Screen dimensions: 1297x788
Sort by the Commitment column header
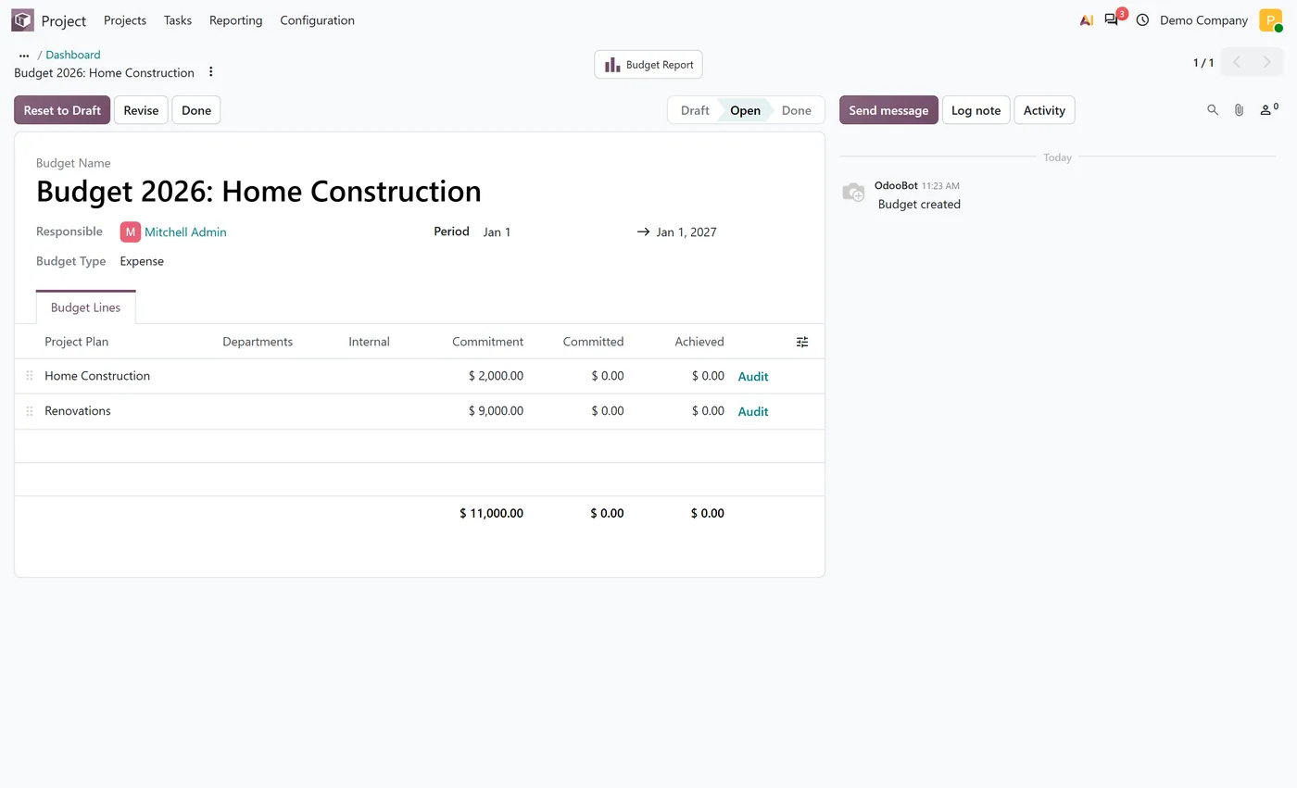[487, 342]
